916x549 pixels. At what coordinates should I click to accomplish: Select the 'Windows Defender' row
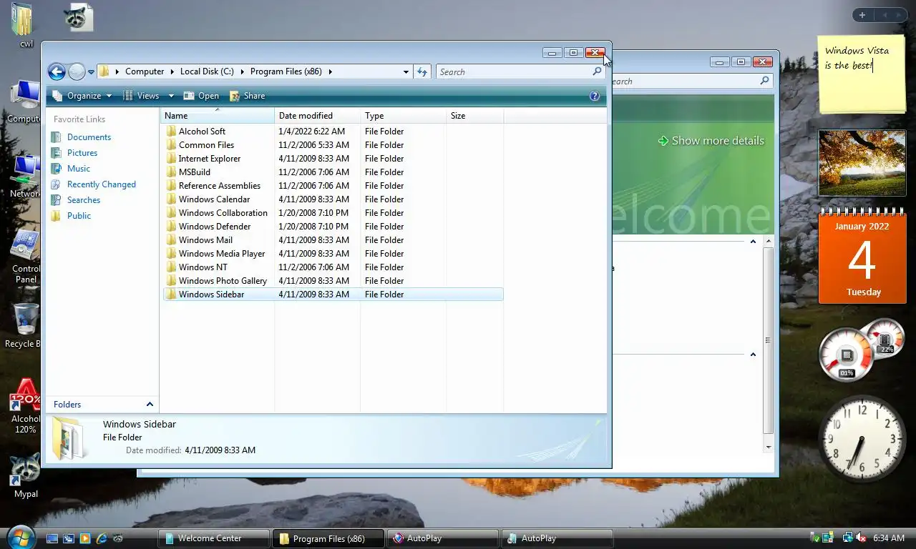pos(333,227)
